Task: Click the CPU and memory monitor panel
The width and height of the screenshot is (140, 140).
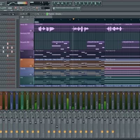Action: pos(40,3)
